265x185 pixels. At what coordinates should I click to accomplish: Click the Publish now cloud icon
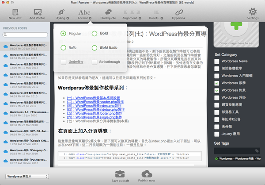147,174
